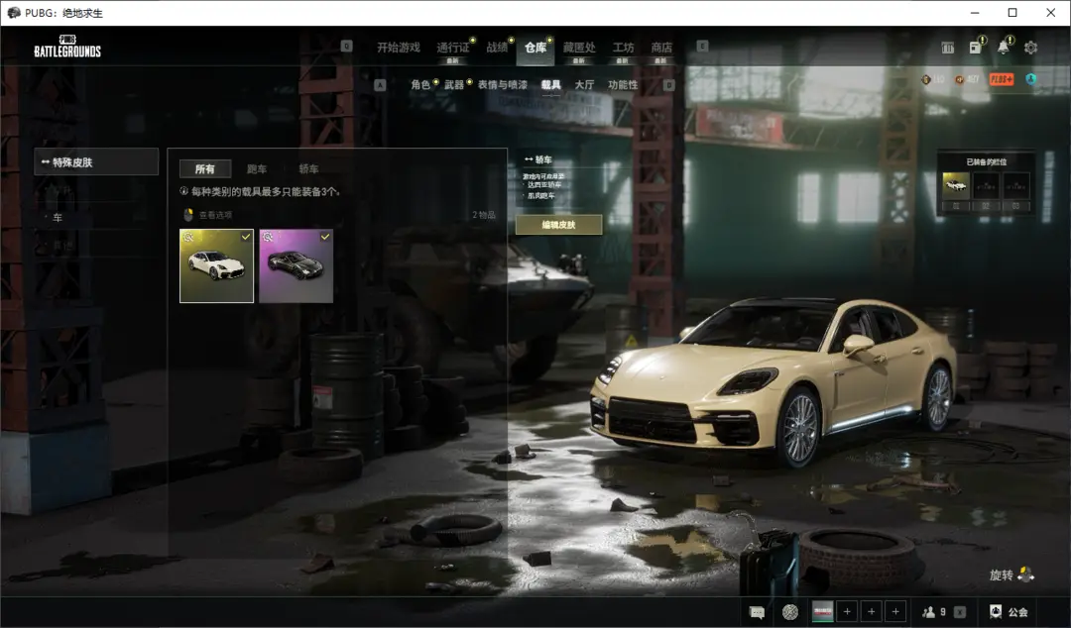Select the white Porsche skin thumbnail
The width and height of the screenshot is (1071, 628).
click(216, 265)
